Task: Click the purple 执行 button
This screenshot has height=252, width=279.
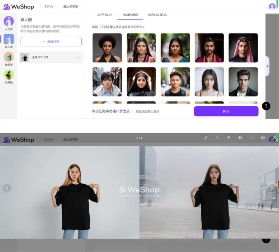Action: (x=226, y=111)
